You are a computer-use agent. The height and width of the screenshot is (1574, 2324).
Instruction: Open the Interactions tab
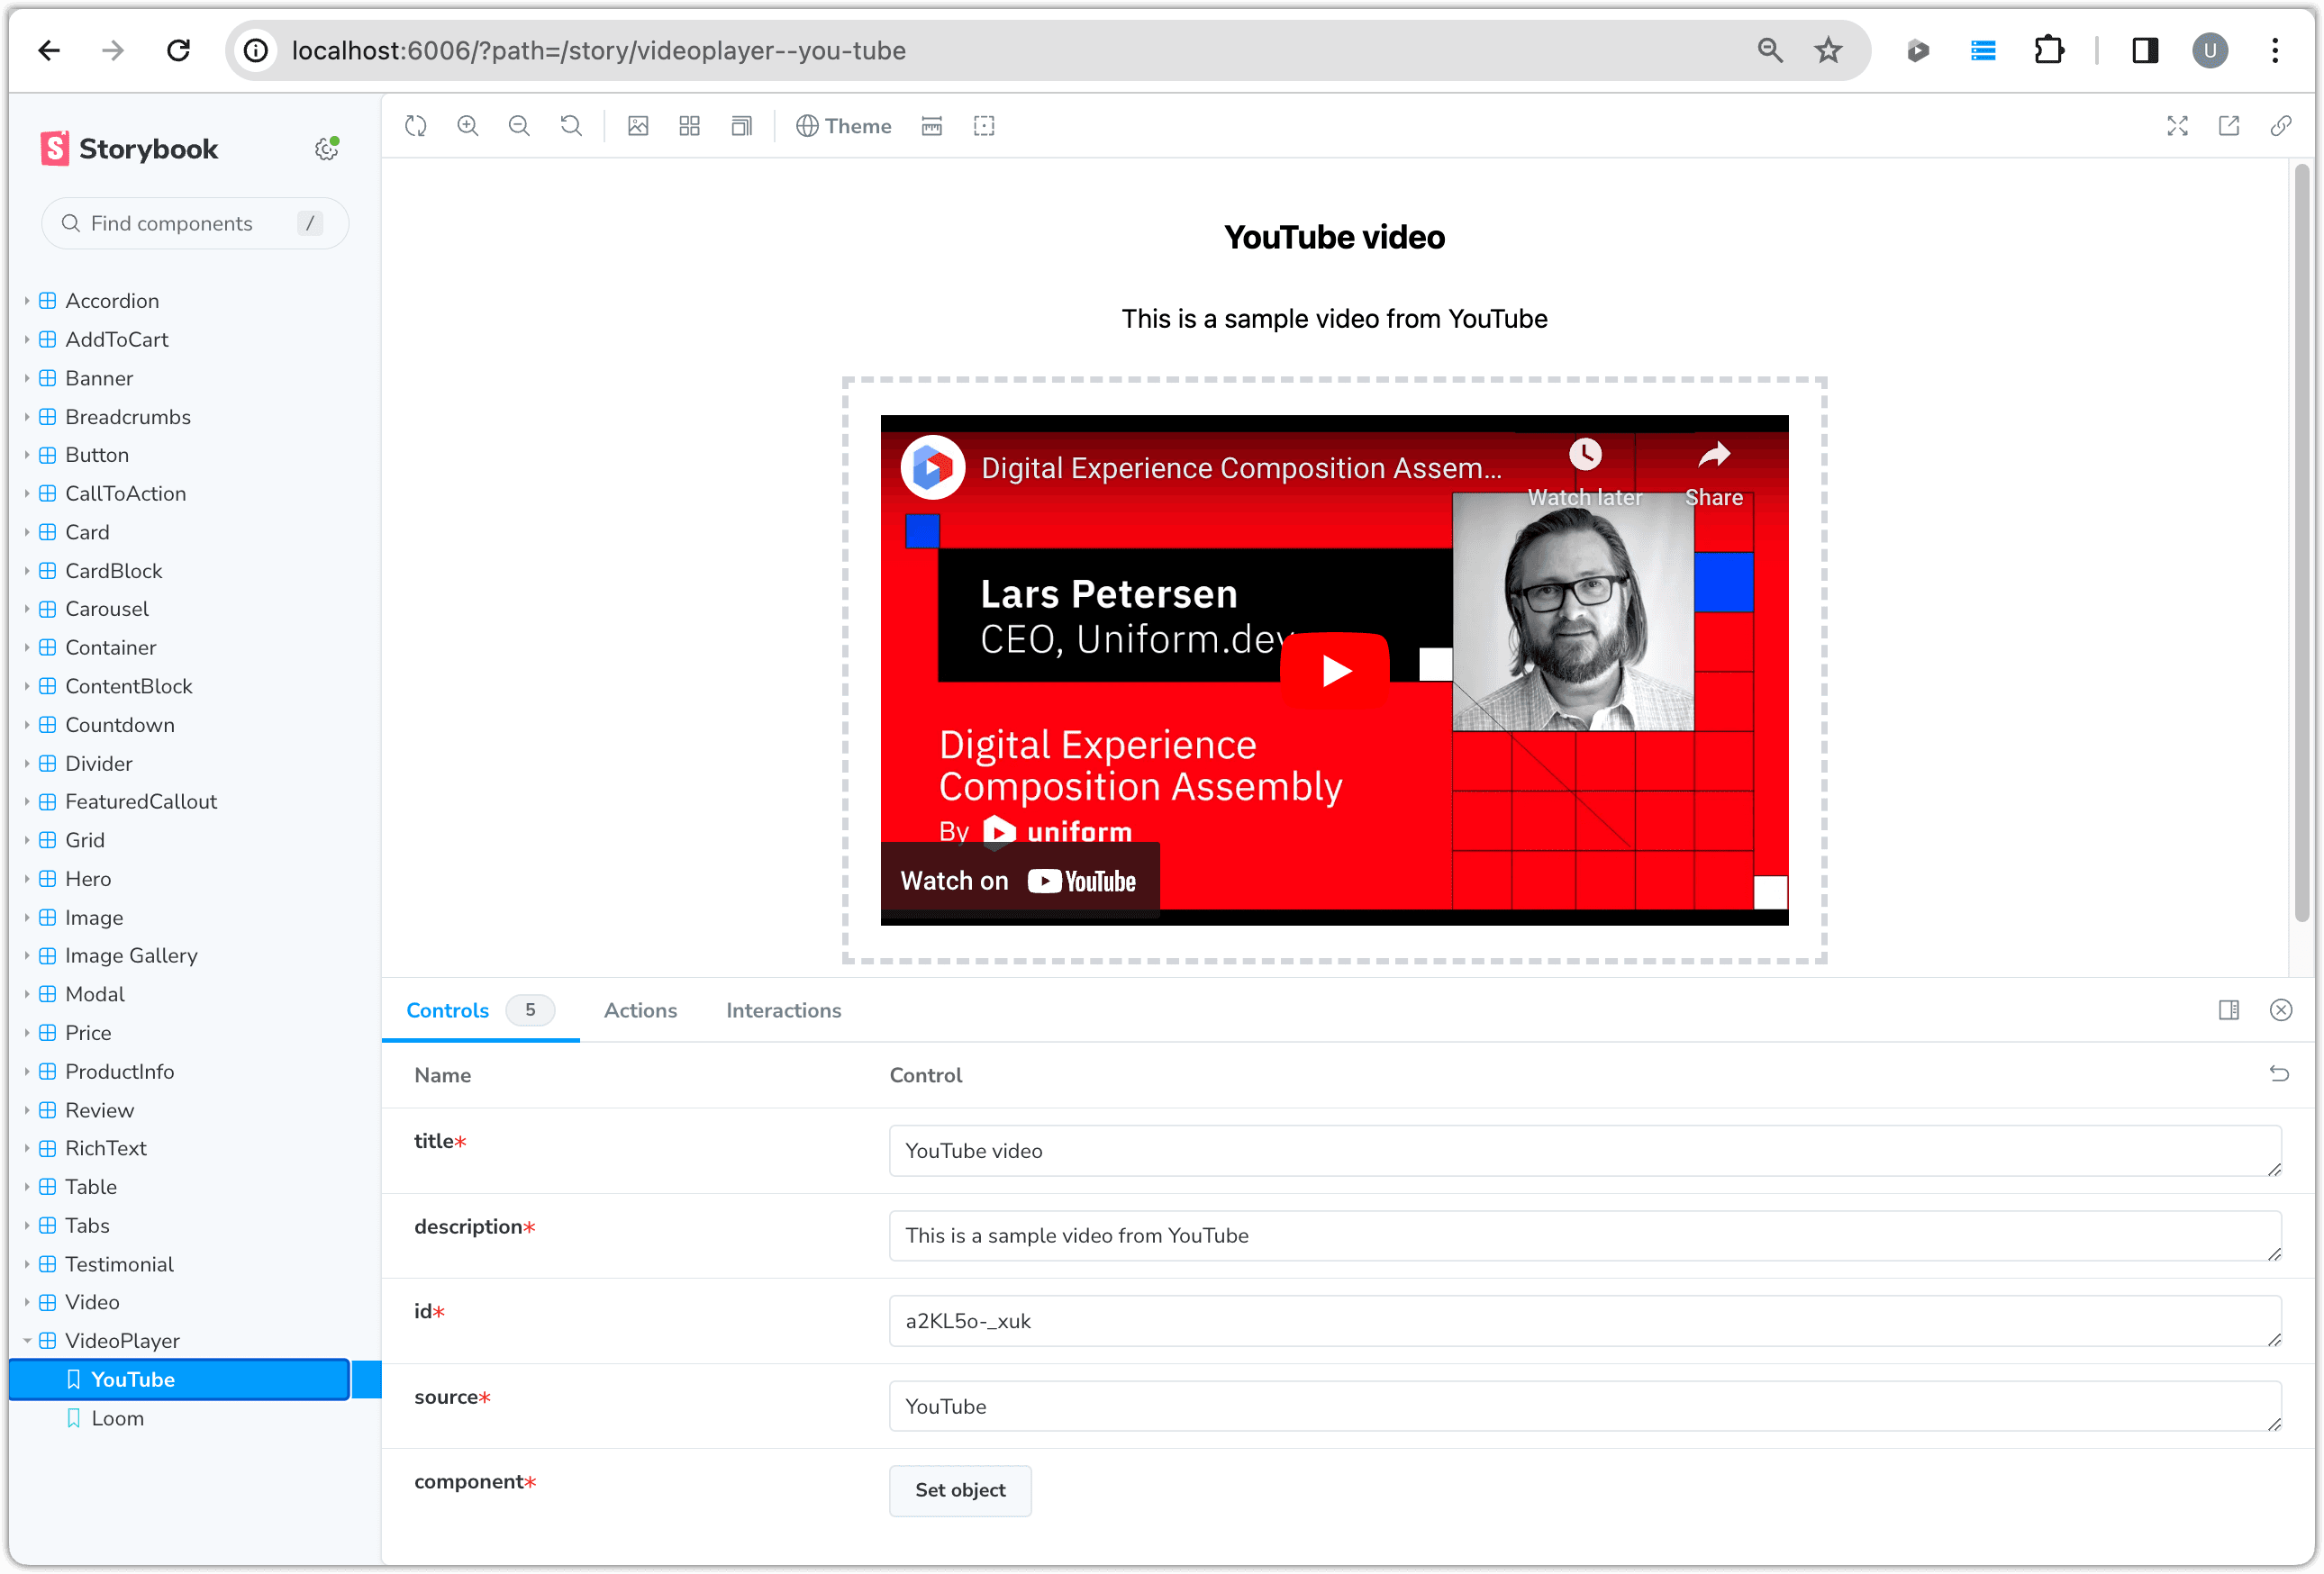[x=783, y=1010]
